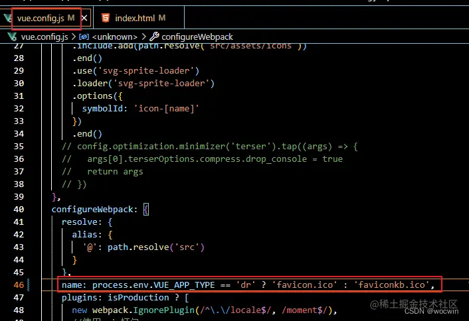This screenshot has height=321, width=469.
Task: Click process.env.VUE_APP_TYPE on line 46
Action: [x=153, y=285]
